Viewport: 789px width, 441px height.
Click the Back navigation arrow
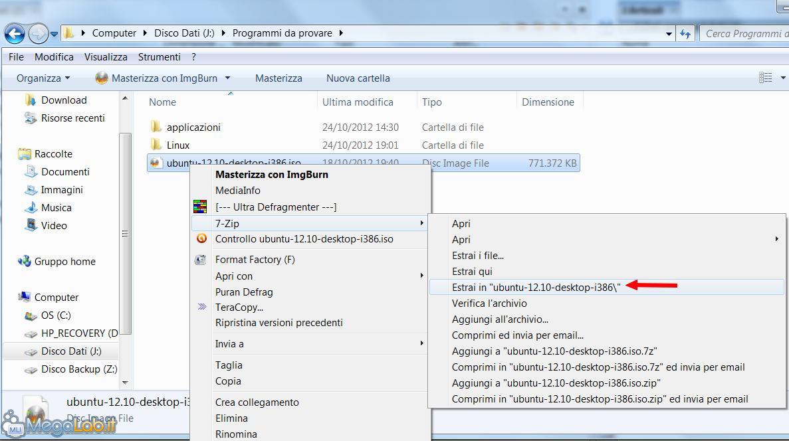tap(15, 34)
